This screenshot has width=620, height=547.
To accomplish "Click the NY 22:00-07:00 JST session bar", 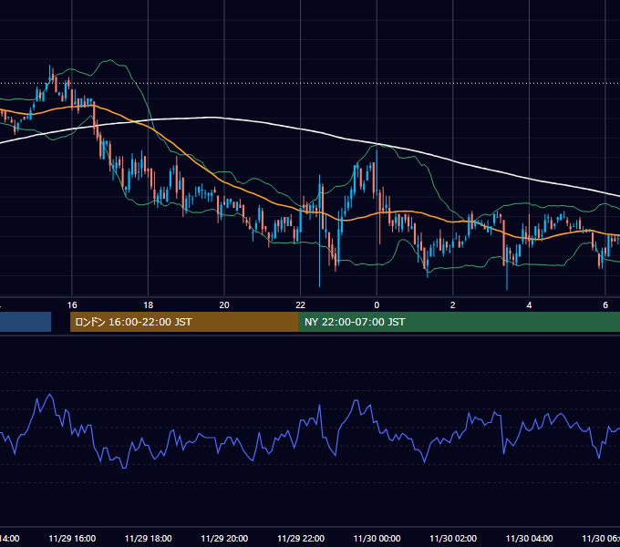I will tap(459, 322).
